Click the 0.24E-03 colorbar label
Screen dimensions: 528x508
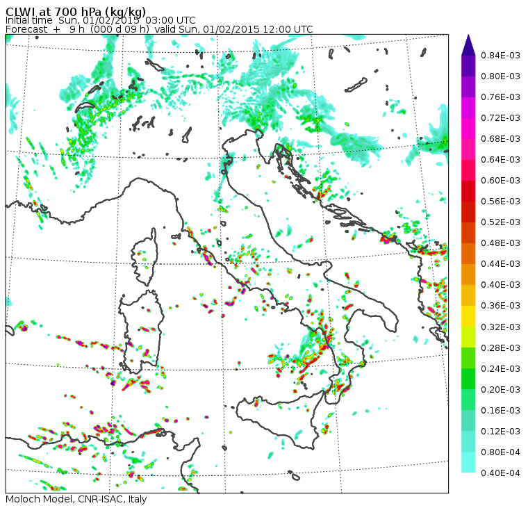(x=500, y=369)
